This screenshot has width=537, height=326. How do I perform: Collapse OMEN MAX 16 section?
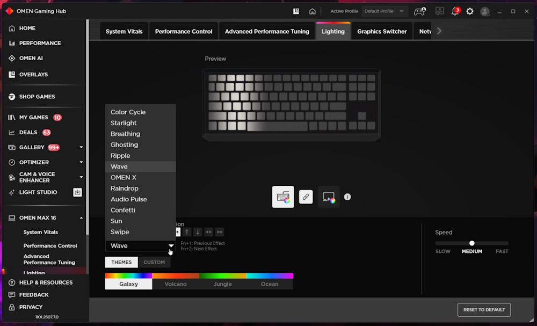(81, 218)
